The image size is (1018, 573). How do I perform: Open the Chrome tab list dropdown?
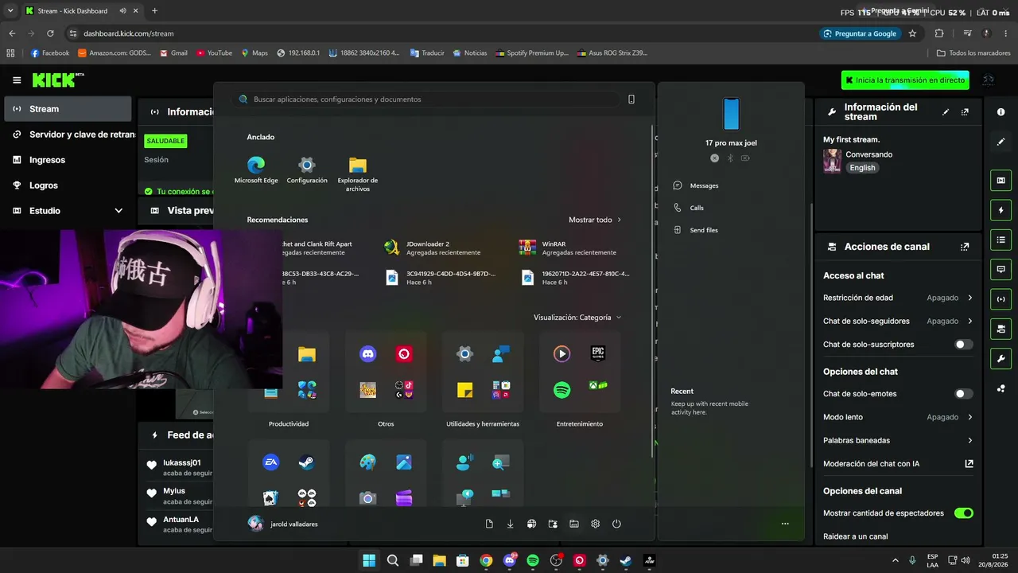click(x=11, y=11)
